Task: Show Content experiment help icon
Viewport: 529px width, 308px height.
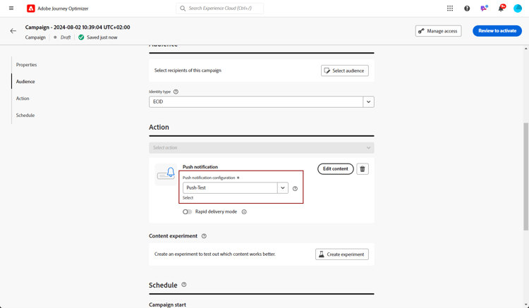Action: [x=204, y=236]
